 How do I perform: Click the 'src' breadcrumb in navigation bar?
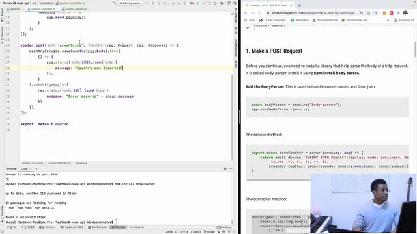pos(34,3)
